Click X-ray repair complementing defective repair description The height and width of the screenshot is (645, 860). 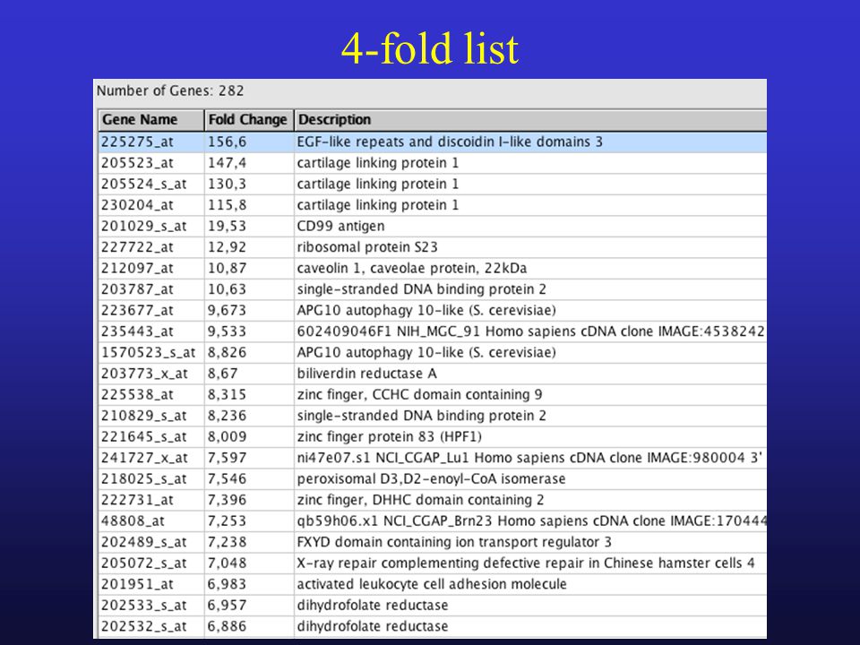[x=526, y=563]
